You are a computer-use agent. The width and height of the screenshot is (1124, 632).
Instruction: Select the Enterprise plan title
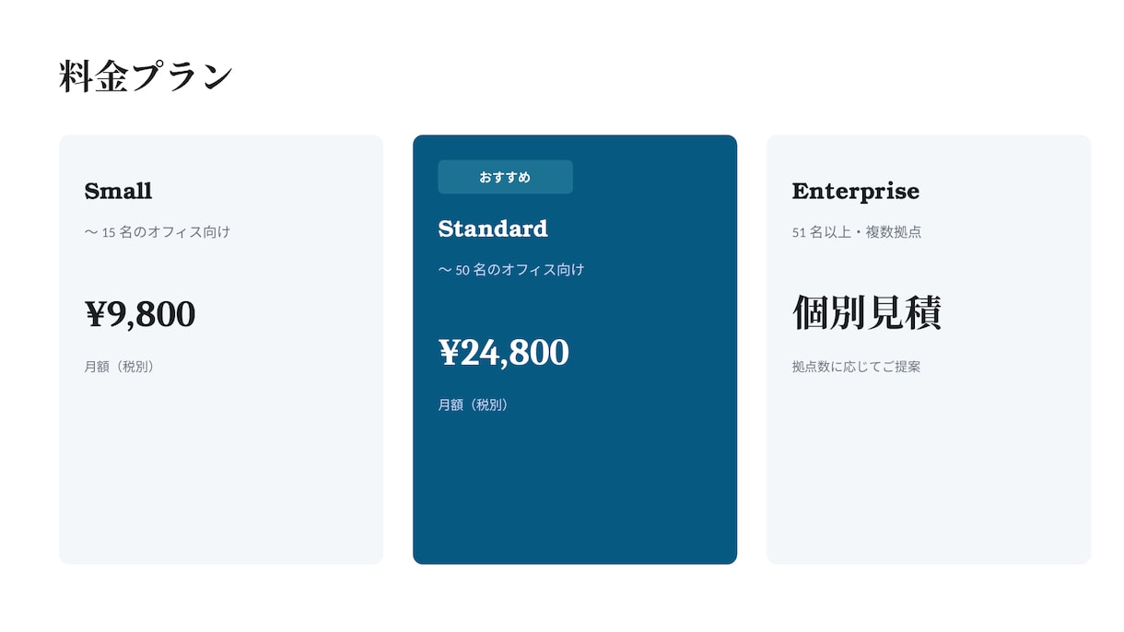pyautogui.click(x=856, y=191)
